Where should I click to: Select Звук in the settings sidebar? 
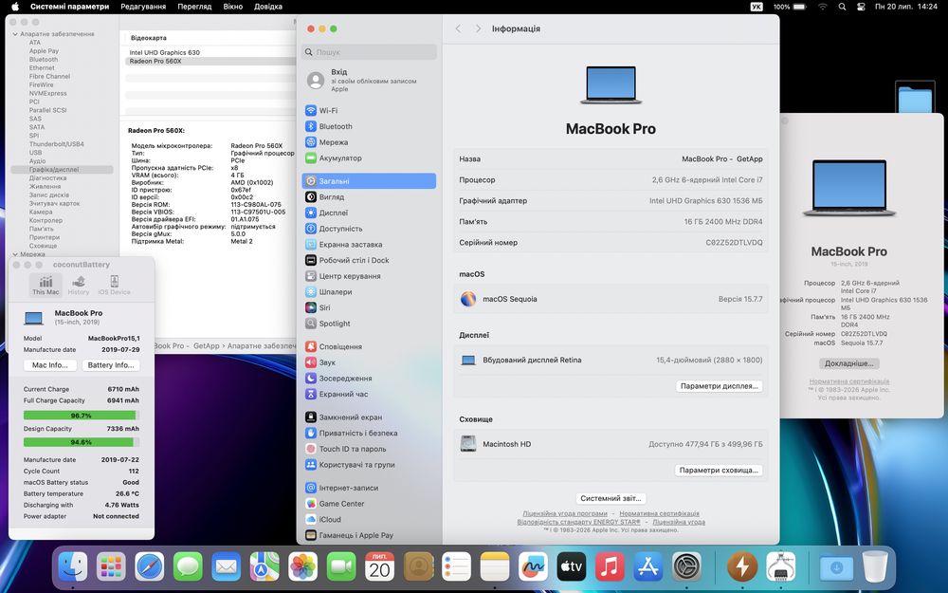(x=369, y=362)
